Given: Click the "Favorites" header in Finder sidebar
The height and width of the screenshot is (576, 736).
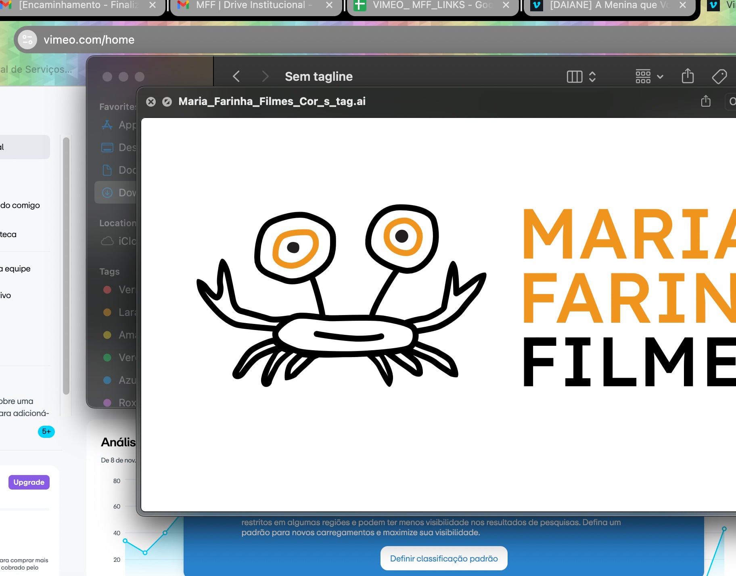Looking at the screenshot, I should [118, 107].
